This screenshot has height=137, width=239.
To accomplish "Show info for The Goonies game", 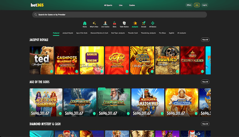I will (x=177, y=71).
